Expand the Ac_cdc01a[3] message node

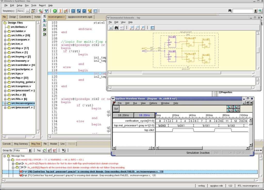click(x=13, y=163)
